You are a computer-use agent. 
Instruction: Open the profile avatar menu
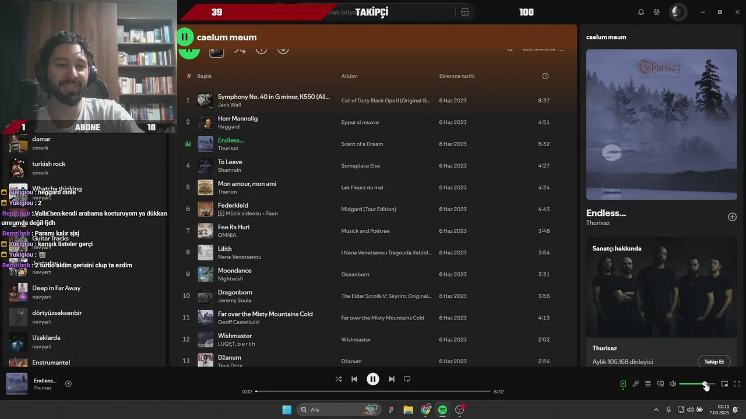coord(677,12)
